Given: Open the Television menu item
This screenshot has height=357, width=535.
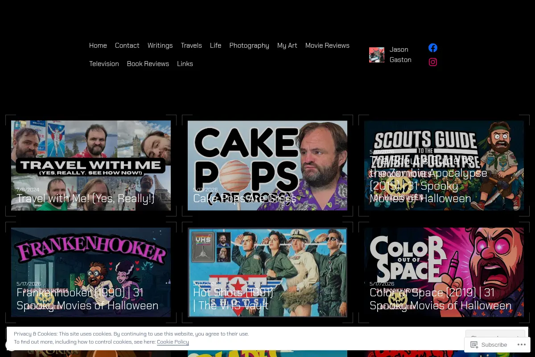Looking at the screenshot, I should pos(104,64).
